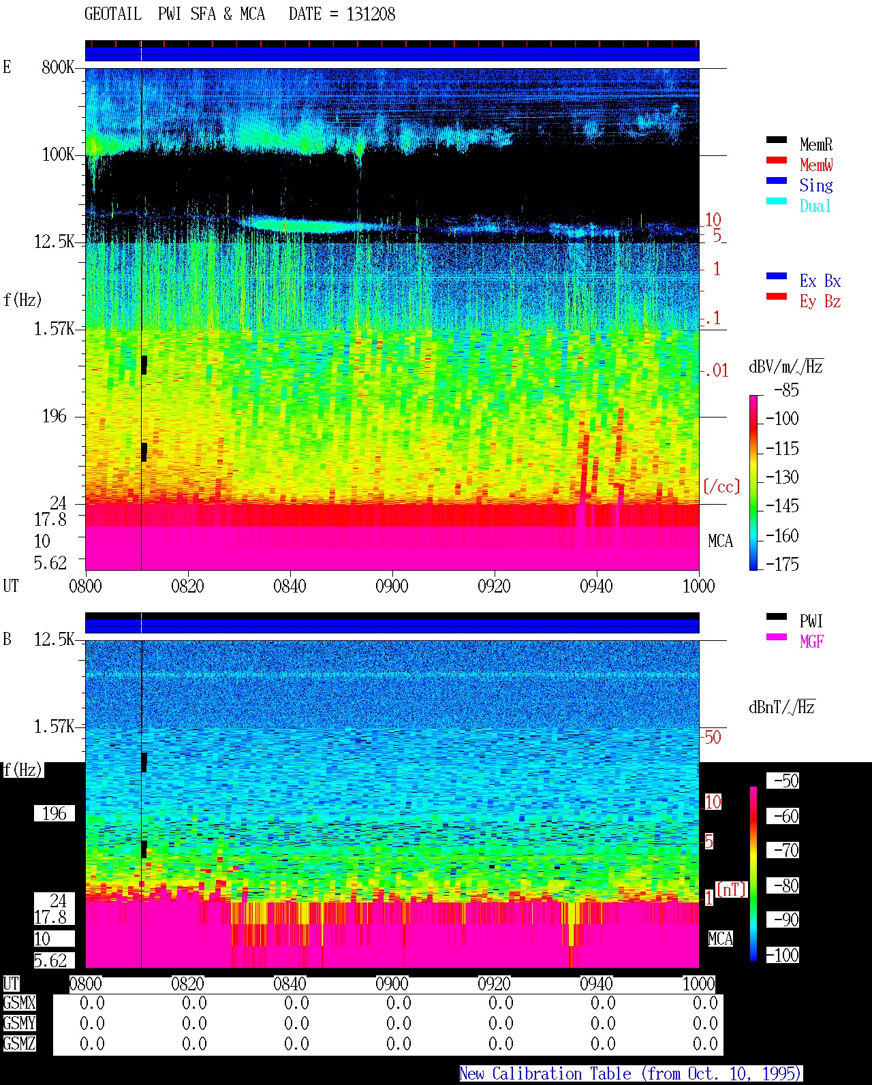Click the '[/cc]' density unit label
872x1085 pixels.
pyautogui.click(x=721, y=486)
